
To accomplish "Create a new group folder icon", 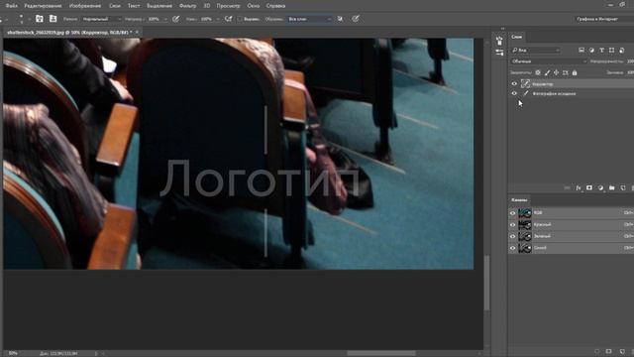I will [x=612, y=188].
